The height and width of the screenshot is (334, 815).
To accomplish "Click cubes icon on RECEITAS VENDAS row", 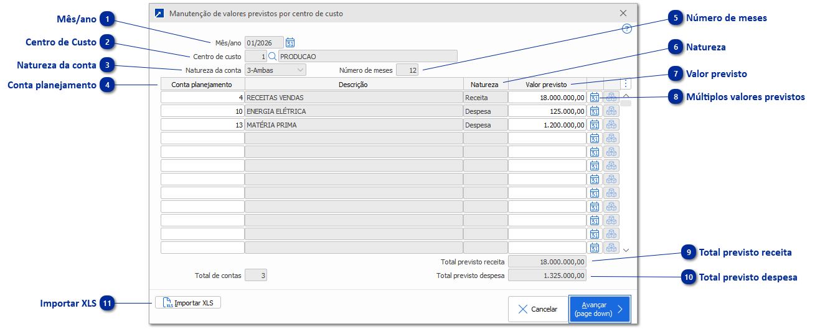I will [611, 98].
